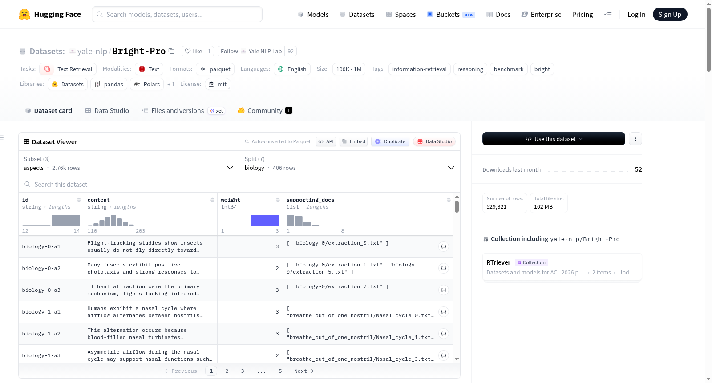712x383 pixels.
Task: Sort by the id column
Action: tap(79, 200)
